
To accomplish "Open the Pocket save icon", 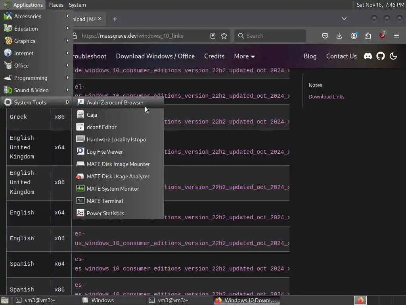I will (325, 36).
